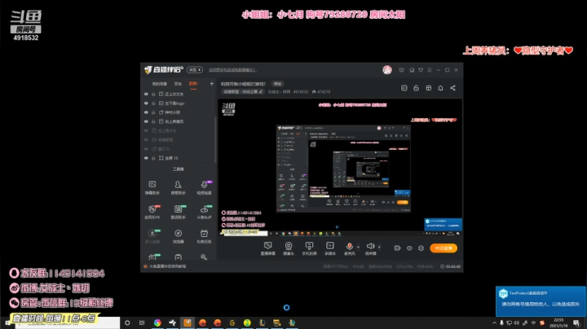Add a 摄像头 camera source
Screen dimensions: 587x329
(x=289, y=248)
